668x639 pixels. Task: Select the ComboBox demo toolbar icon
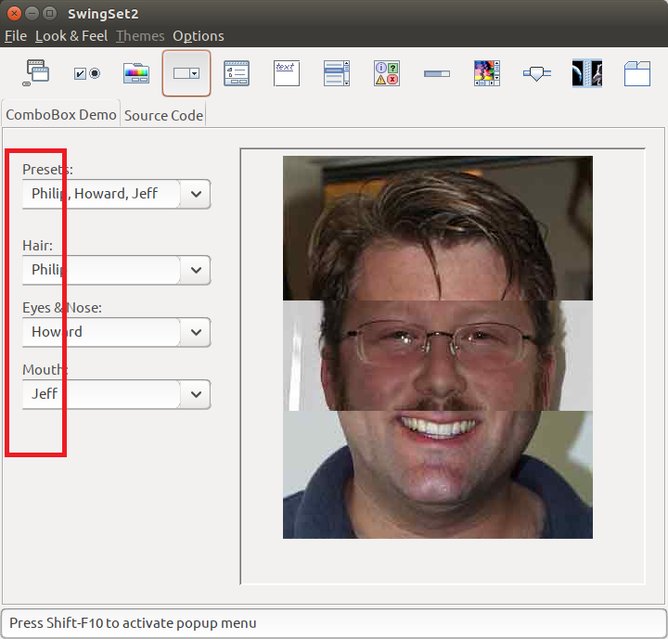click(x=186, y=73)
